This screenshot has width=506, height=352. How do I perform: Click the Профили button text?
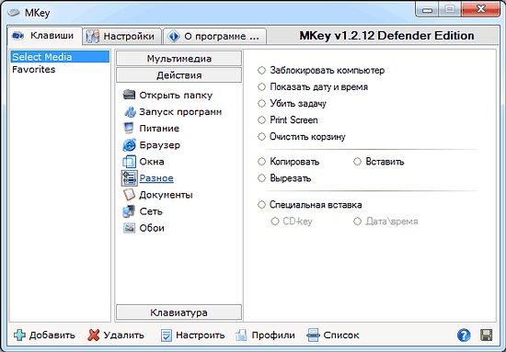click(273, 335)
